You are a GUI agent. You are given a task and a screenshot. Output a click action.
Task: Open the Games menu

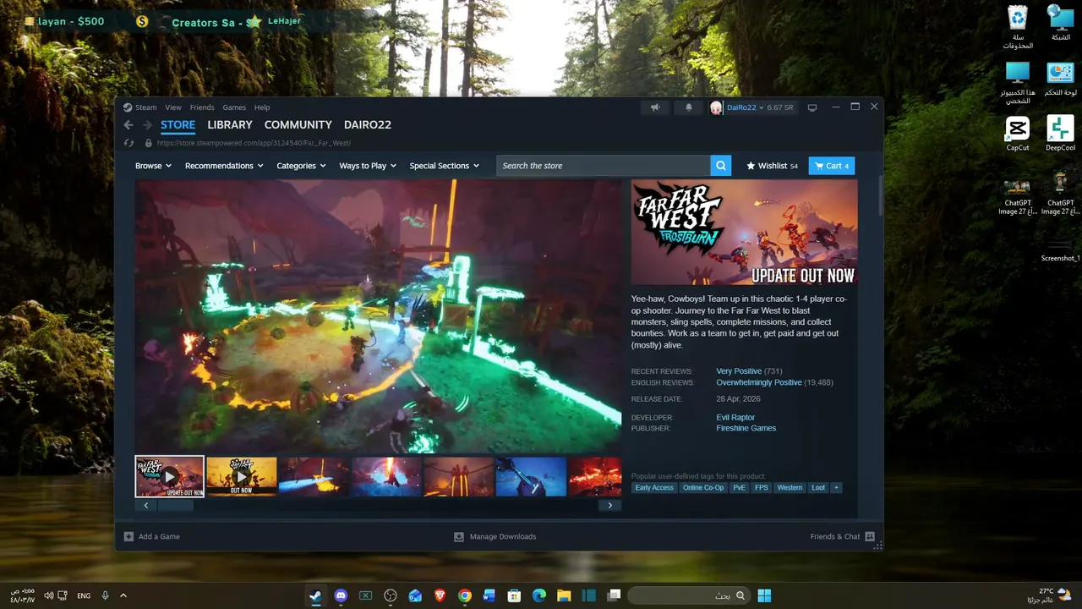(234, 107)
